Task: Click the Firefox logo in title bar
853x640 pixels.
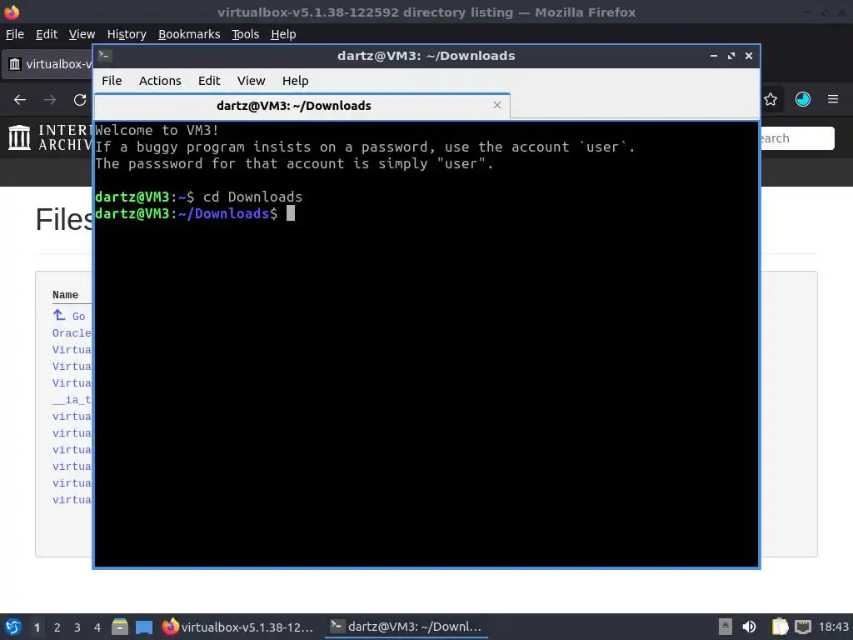Action: tap(12, 12)
